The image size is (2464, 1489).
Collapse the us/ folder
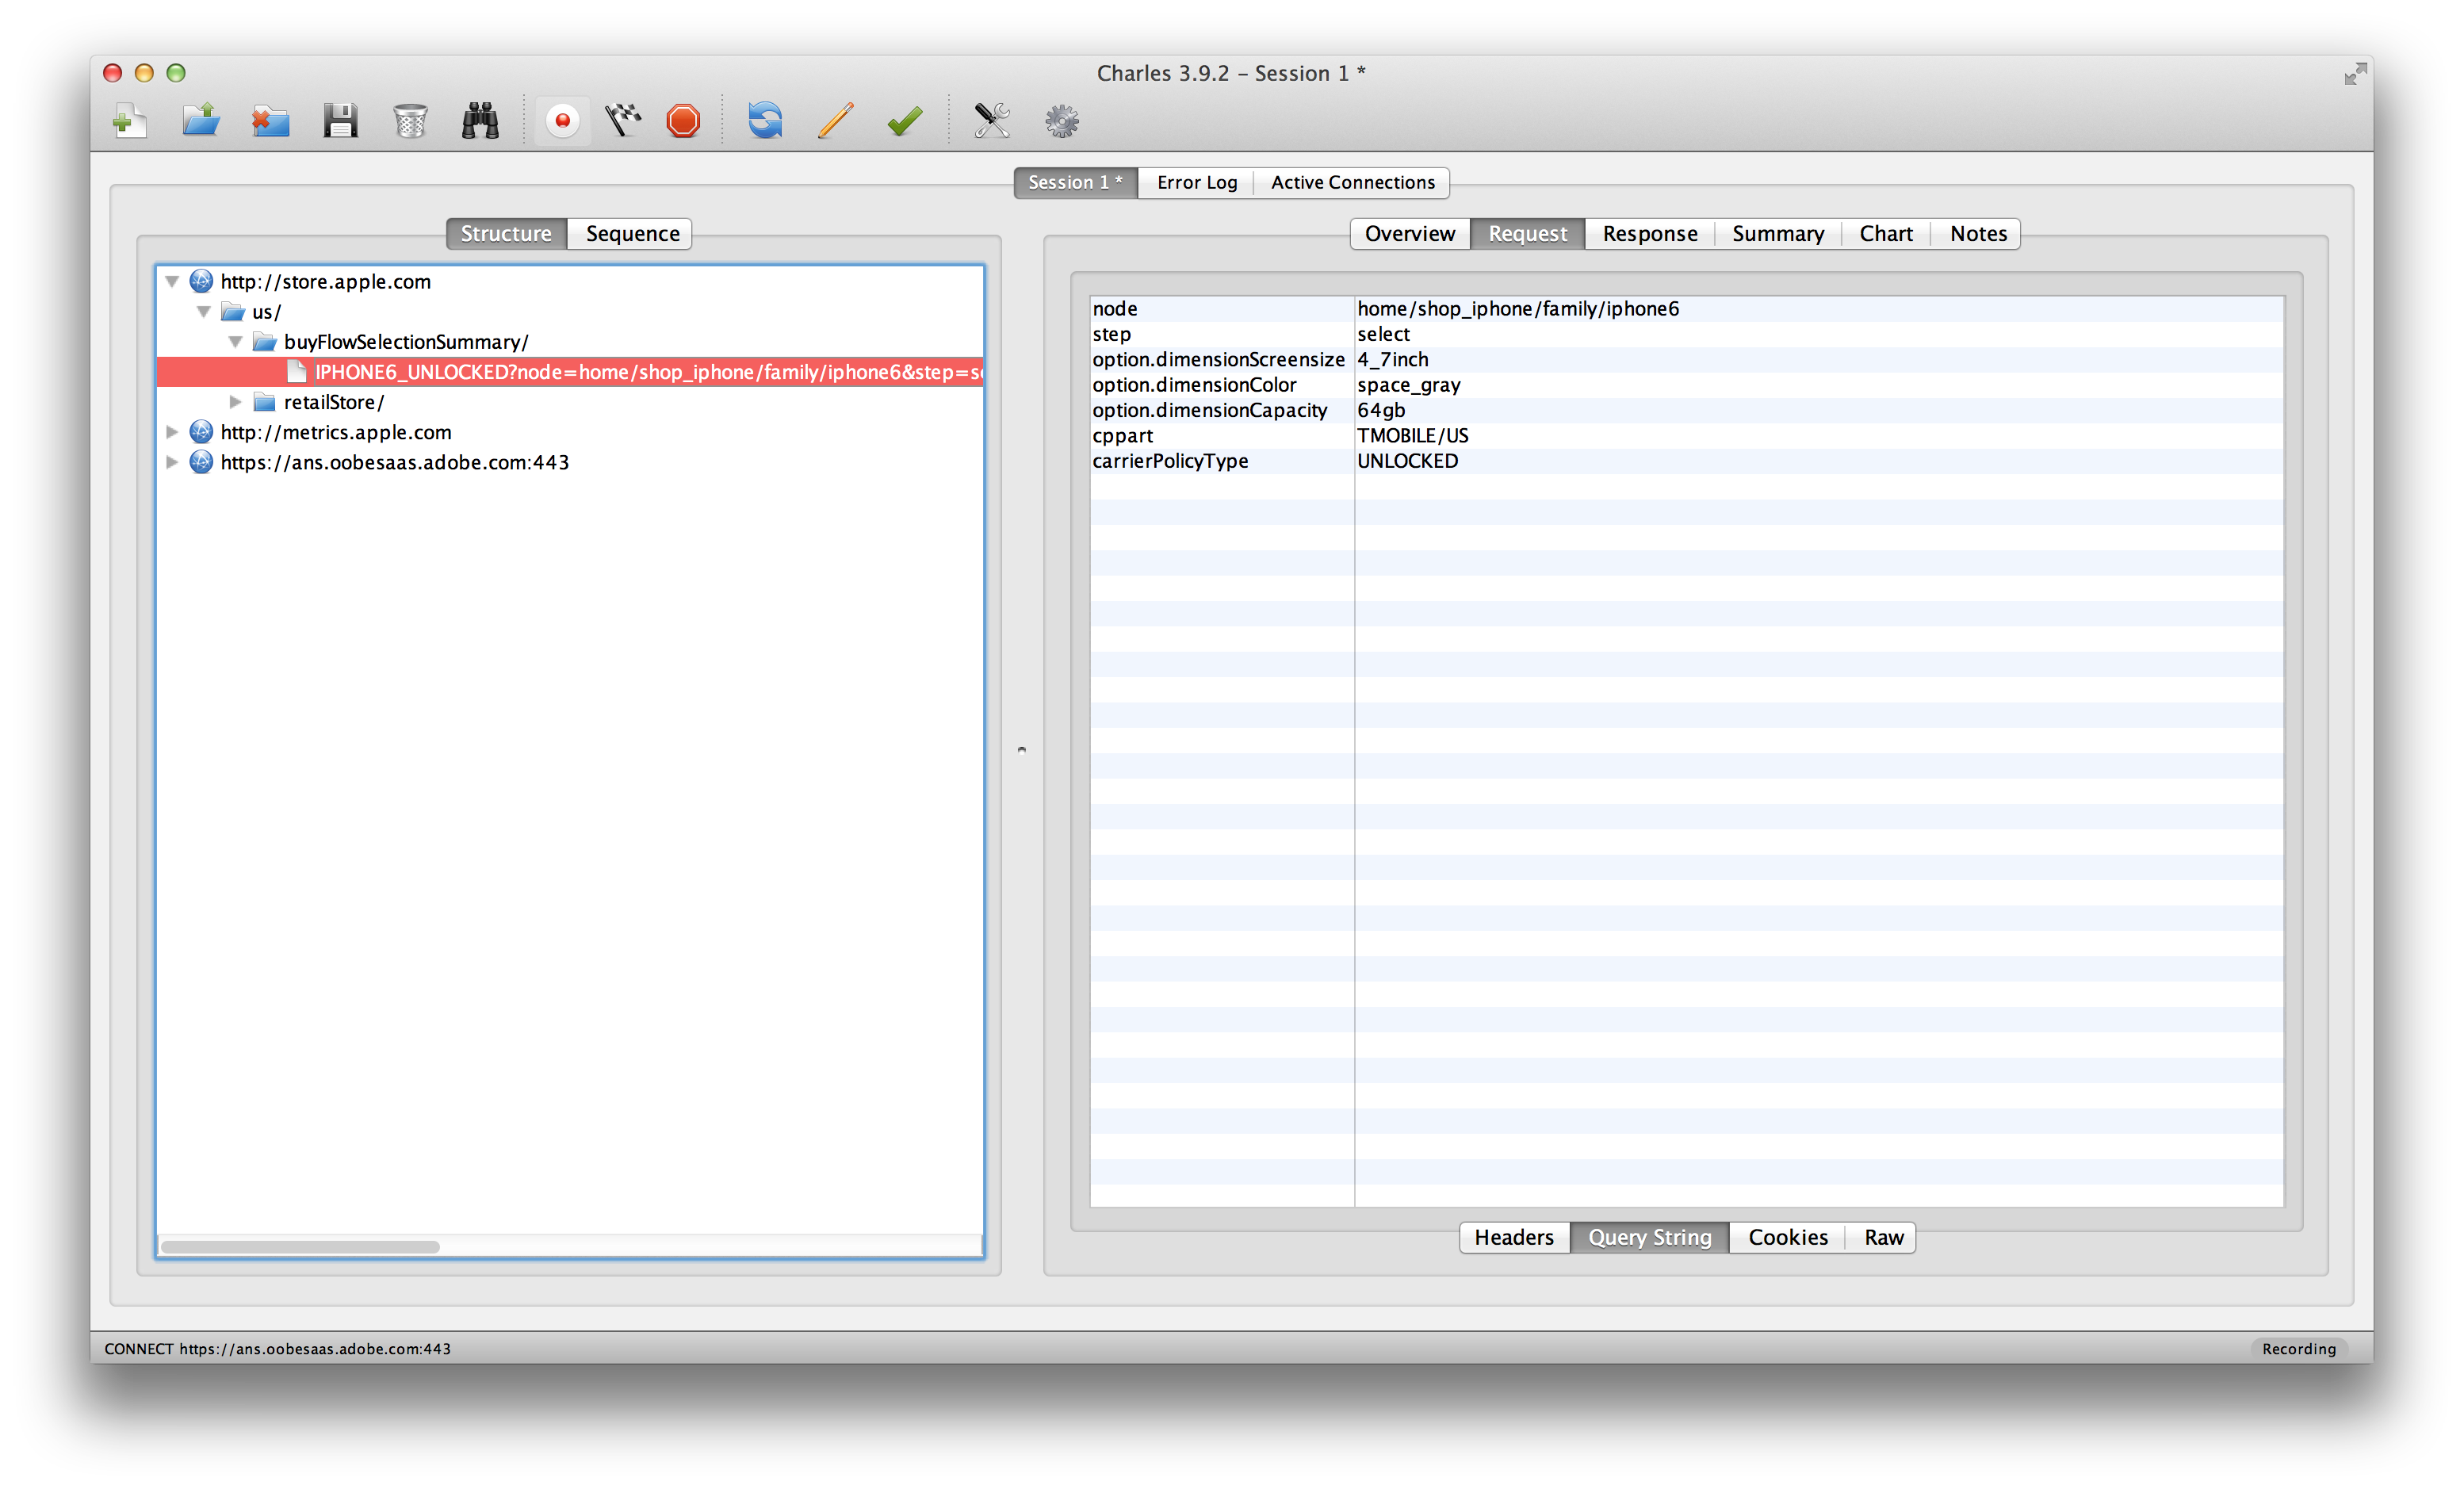tap(204, 312)
